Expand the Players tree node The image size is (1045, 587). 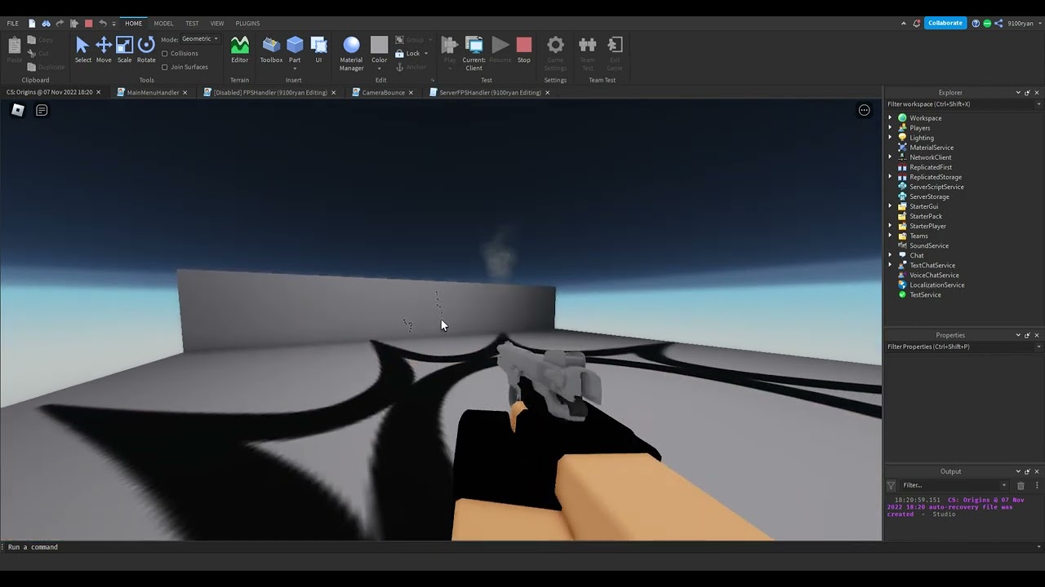pyautogui.click(x=891, y=128)
